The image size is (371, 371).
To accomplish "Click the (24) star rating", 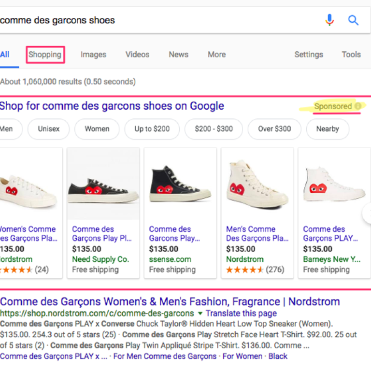I will pos(24,270).
